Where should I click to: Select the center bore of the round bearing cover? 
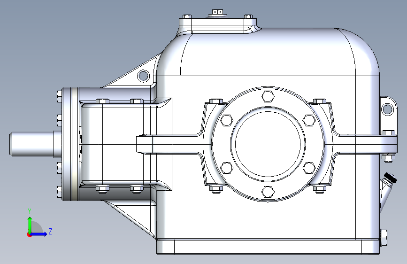[268, 144]
